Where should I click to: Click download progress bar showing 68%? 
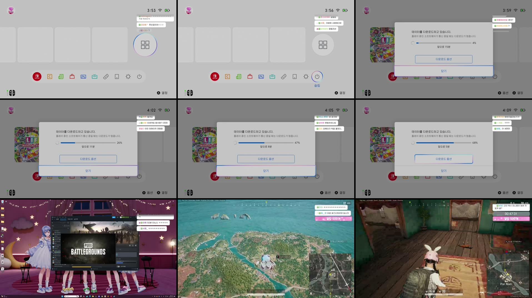click(444, 143)
